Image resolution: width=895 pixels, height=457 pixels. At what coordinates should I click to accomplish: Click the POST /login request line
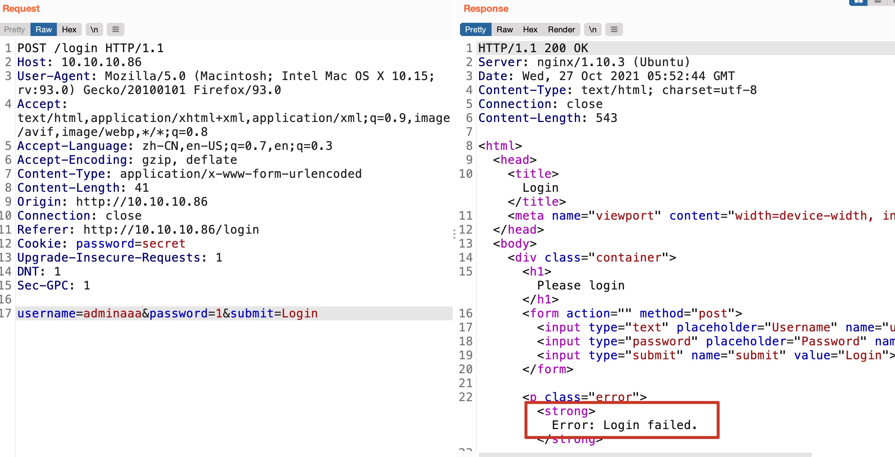point(90,48)
